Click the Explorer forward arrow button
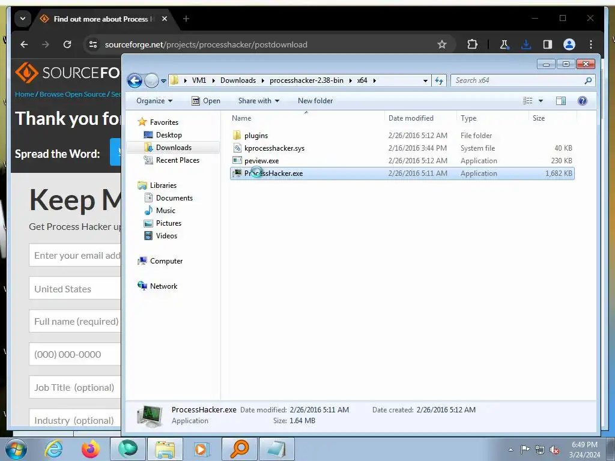This screenshot has height=461, width=615. [151, 81]
